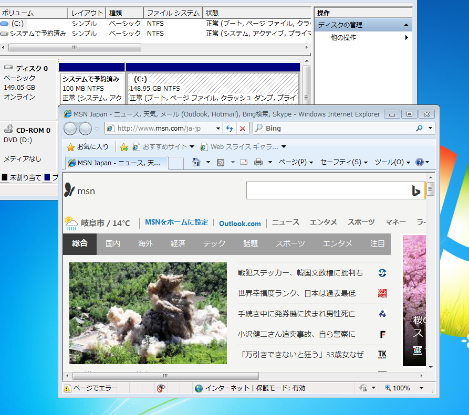Click the msn page search input field
Image resolution: width=469 pixels, height=415 pixels.
pyautogui.click(x=328, y=190)
